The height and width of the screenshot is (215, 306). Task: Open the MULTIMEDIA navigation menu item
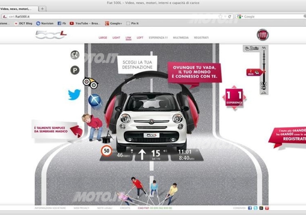coord(181,38)
